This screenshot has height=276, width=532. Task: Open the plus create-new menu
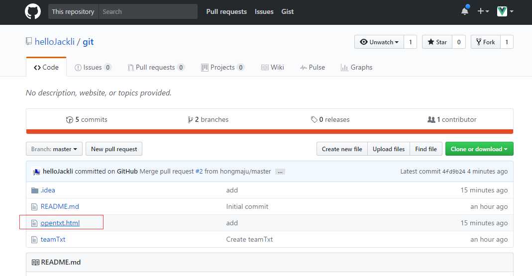point(483,11)
